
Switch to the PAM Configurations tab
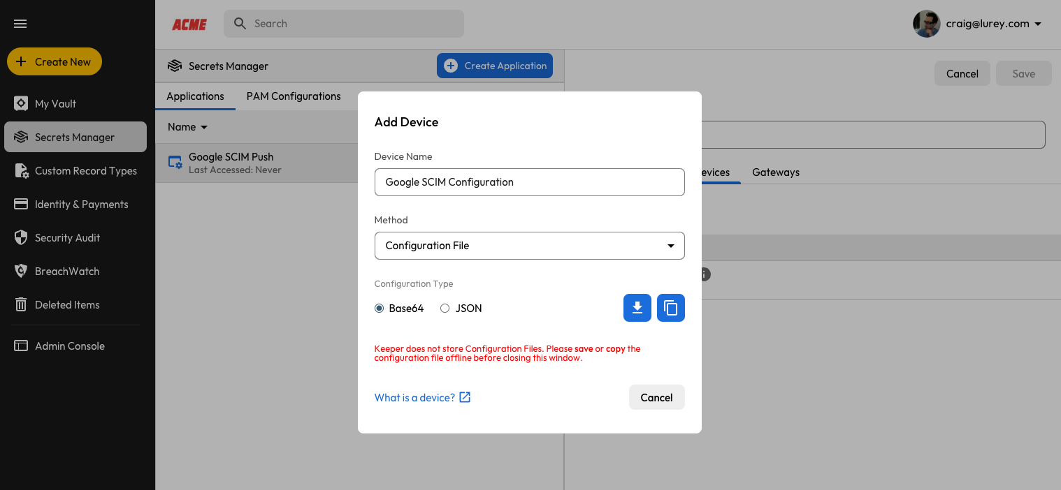294,96
